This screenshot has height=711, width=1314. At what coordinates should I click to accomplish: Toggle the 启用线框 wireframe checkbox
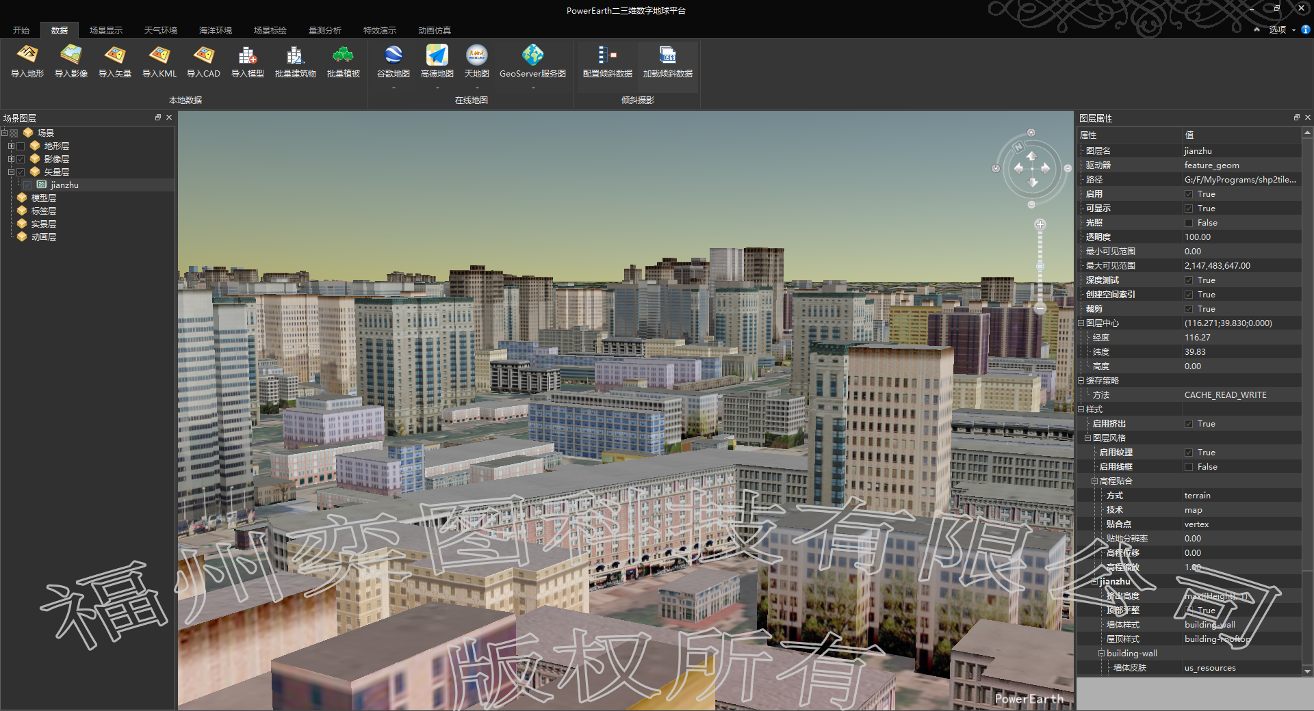pyautogui.click(x=1189, y=467)
